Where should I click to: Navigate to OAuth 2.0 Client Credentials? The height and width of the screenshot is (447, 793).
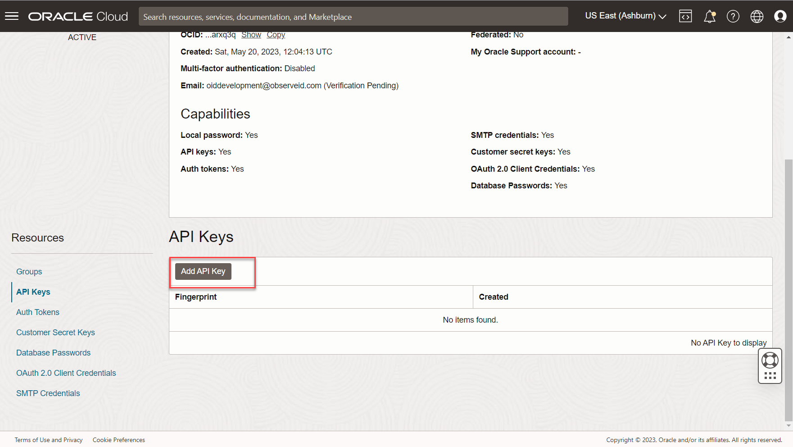(x=66, y=373)
